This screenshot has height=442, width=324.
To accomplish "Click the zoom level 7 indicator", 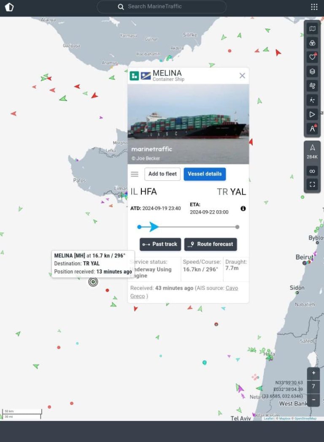I will click(313, 386).
